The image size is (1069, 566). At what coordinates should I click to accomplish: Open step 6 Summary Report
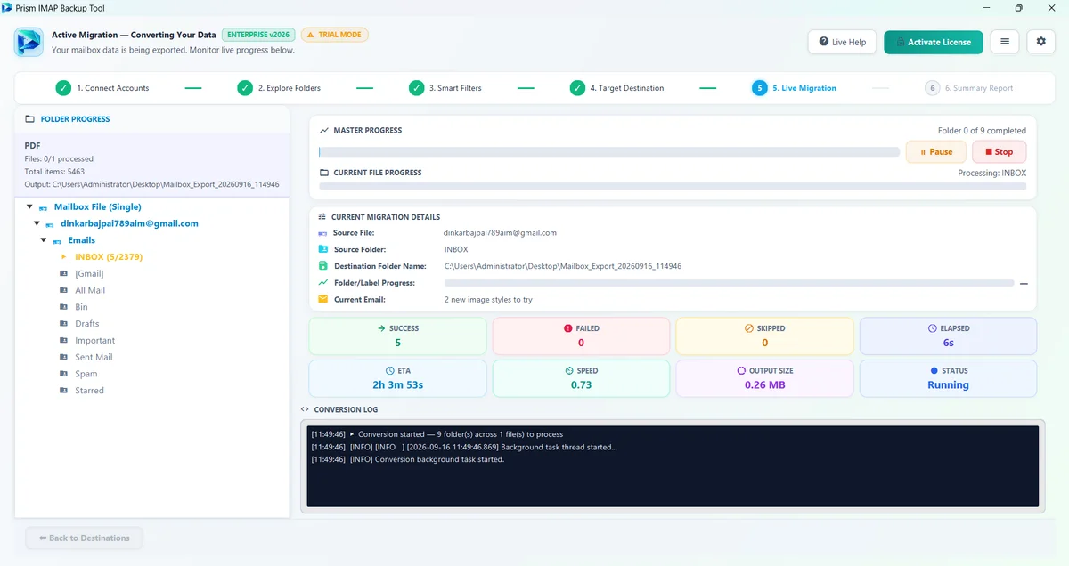click(x=969, y=88)
